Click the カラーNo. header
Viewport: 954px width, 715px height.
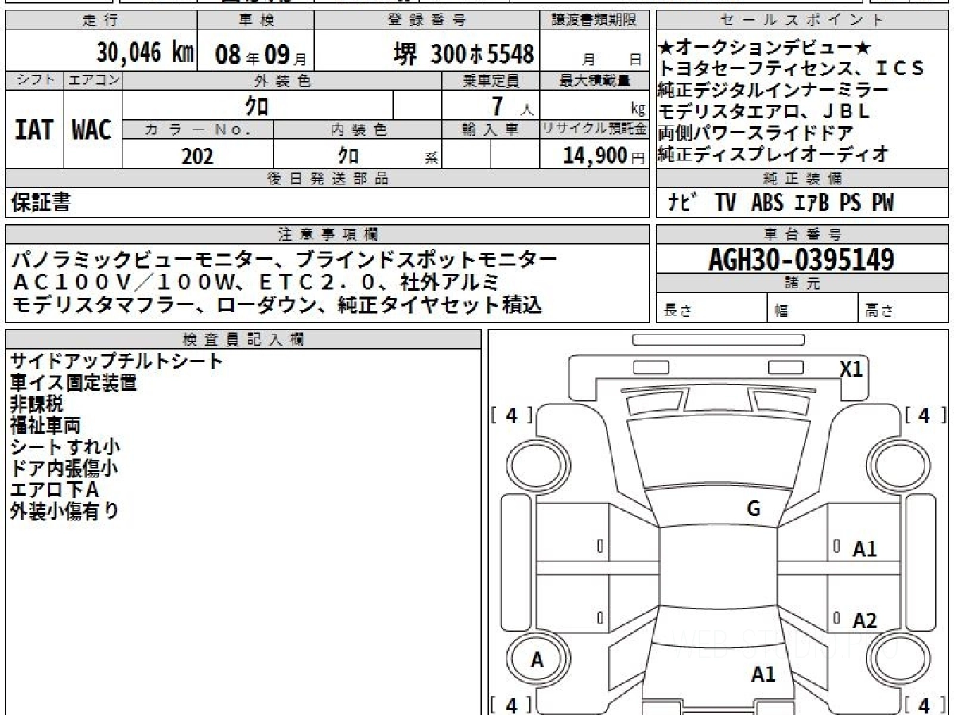[x=198, y=129]
